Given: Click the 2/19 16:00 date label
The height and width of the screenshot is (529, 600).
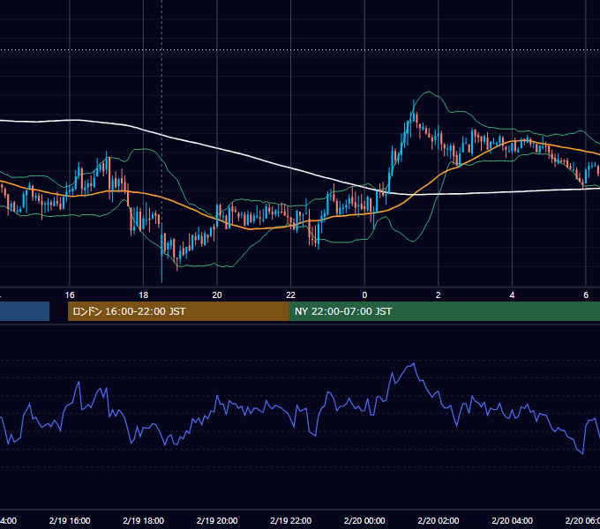Looking at the screenshot, I should 70,520.
